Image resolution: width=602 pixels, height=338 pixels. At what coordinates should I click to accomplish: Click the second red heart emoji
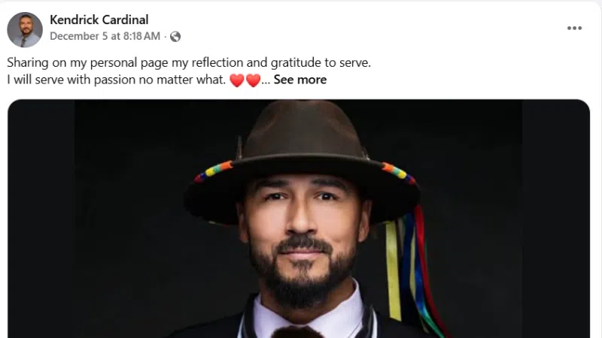(253, 80)
